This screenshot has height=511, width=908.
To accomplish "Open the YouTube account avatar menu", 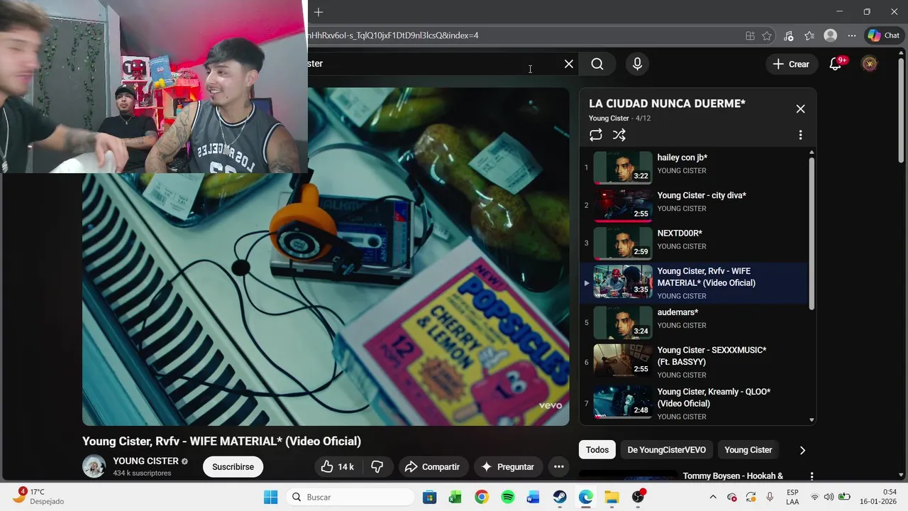I will [869, 64].
